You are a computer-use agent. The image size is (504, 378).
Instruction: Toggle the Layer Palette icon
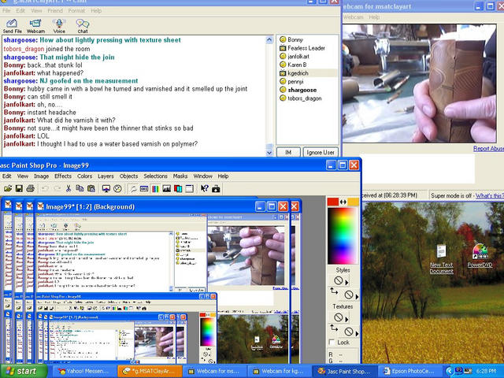click(x=178, y=189)
